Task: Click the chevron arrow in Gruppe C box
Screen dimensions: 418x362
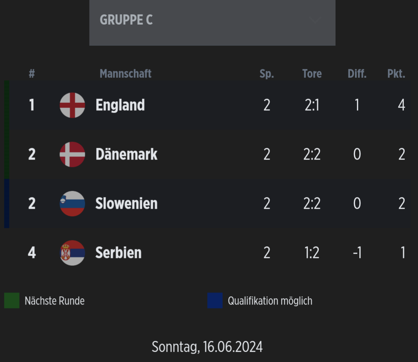Action: point(315,20)
